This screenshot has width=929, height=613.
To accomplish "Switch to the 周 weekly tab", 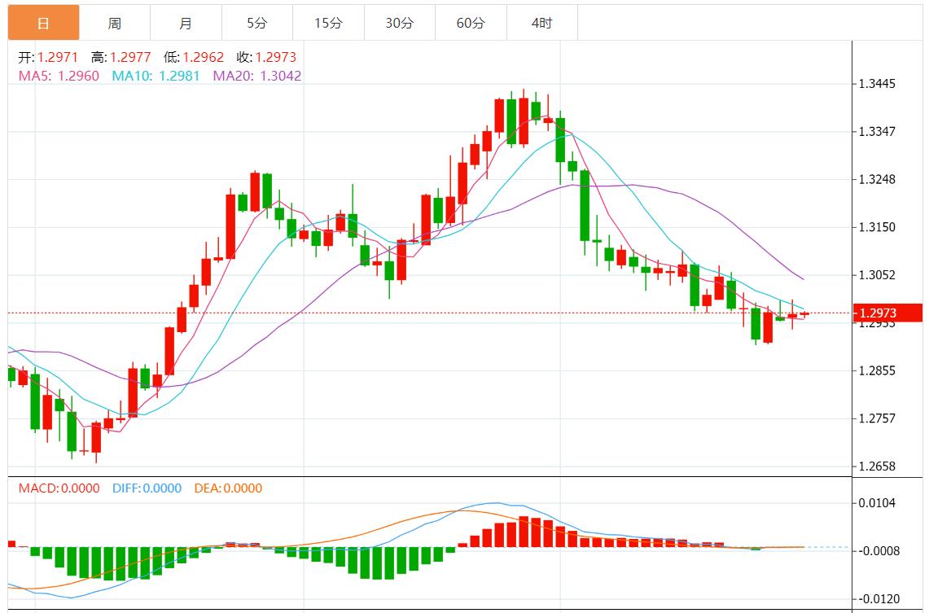I will point(115,23).
